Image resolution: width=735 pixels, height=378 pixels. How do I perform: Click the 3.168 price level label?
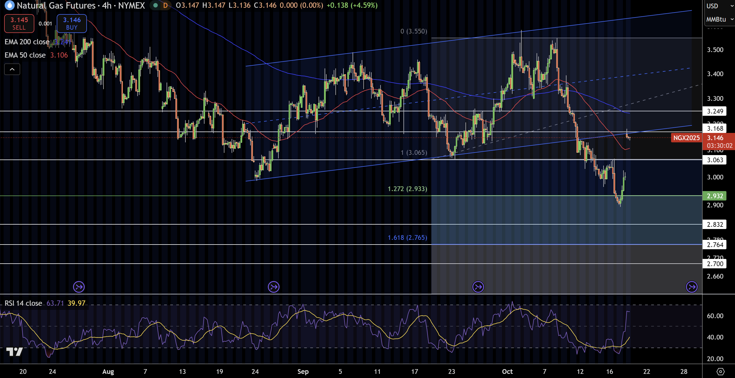pyautogui.click(x=715, y=128)
